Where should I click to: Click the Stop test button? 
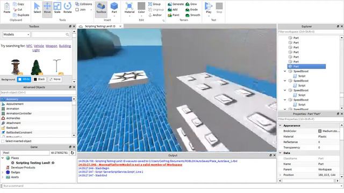pyautogui.click(x=219, y=8)
